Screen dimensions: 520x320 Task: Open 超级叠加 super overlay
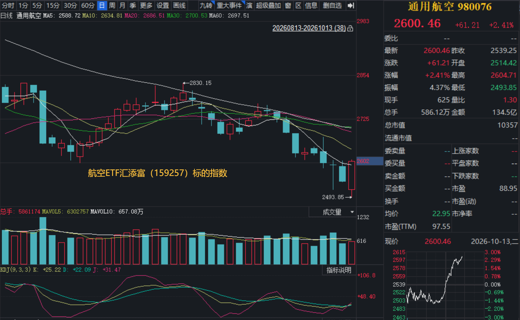(268, 5)
